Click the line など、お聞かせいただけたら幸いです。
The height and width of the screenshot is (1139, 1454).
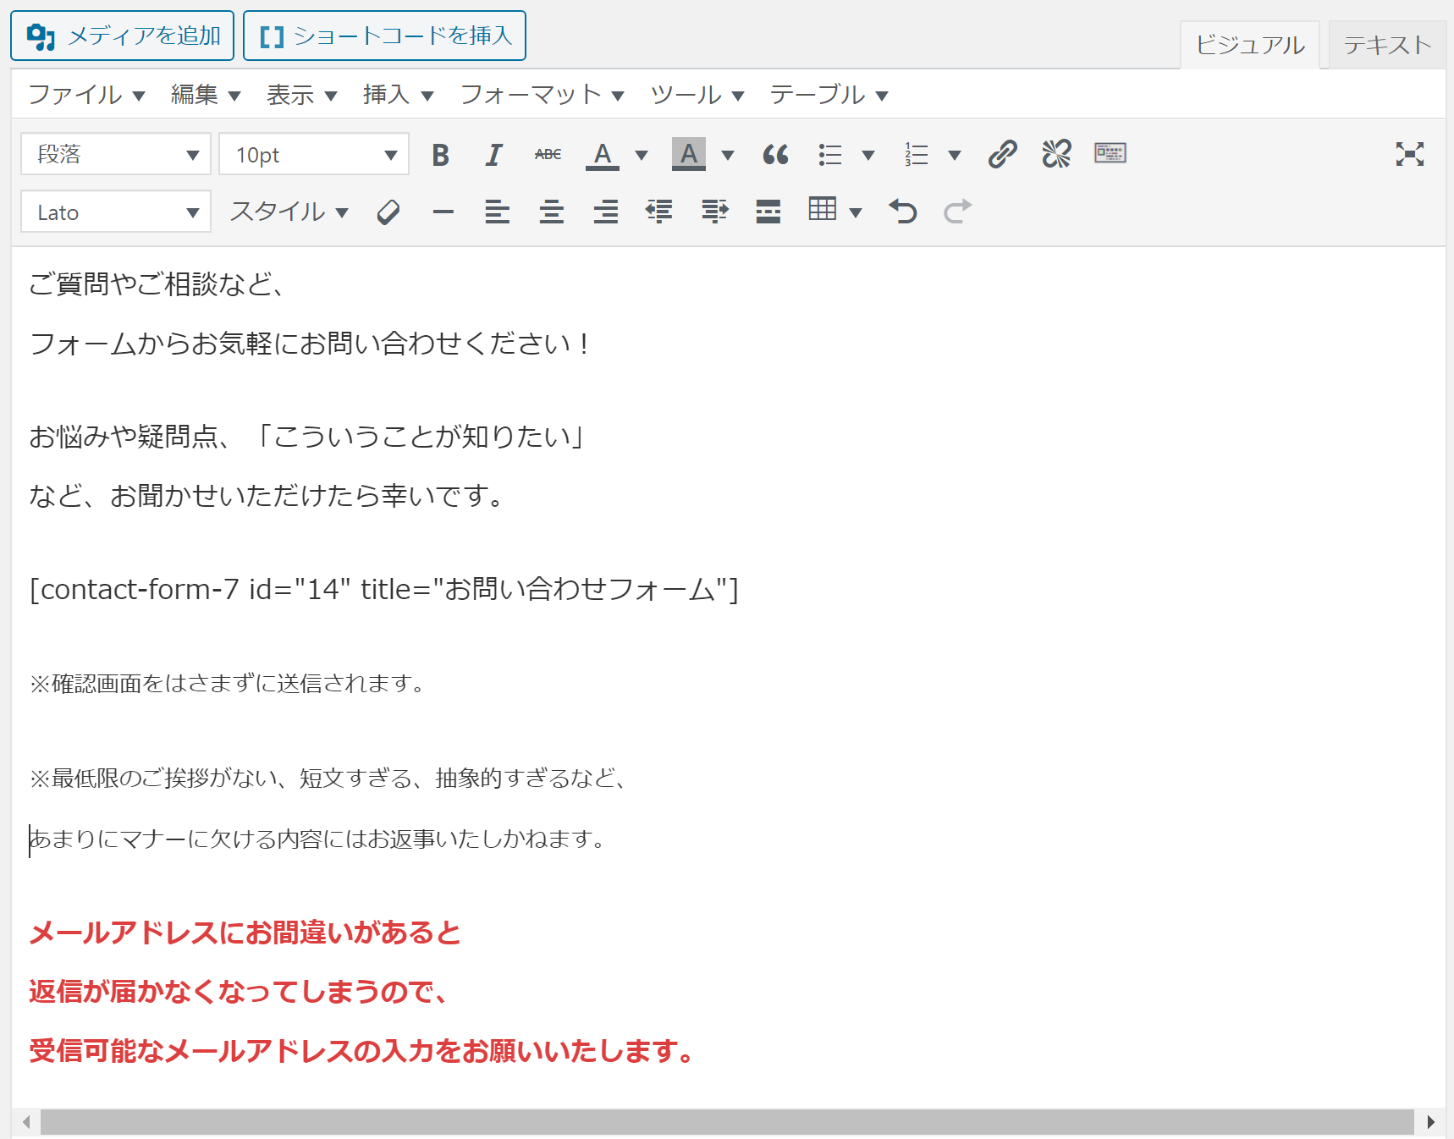[267, 495]
